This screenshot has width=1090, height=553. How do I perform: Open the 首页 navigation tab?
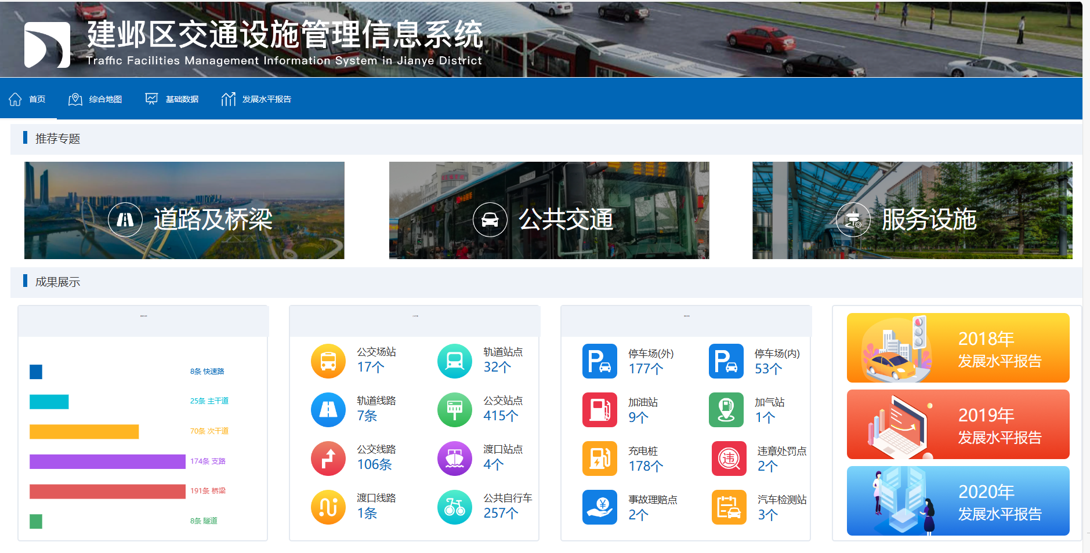coord(27,99)
